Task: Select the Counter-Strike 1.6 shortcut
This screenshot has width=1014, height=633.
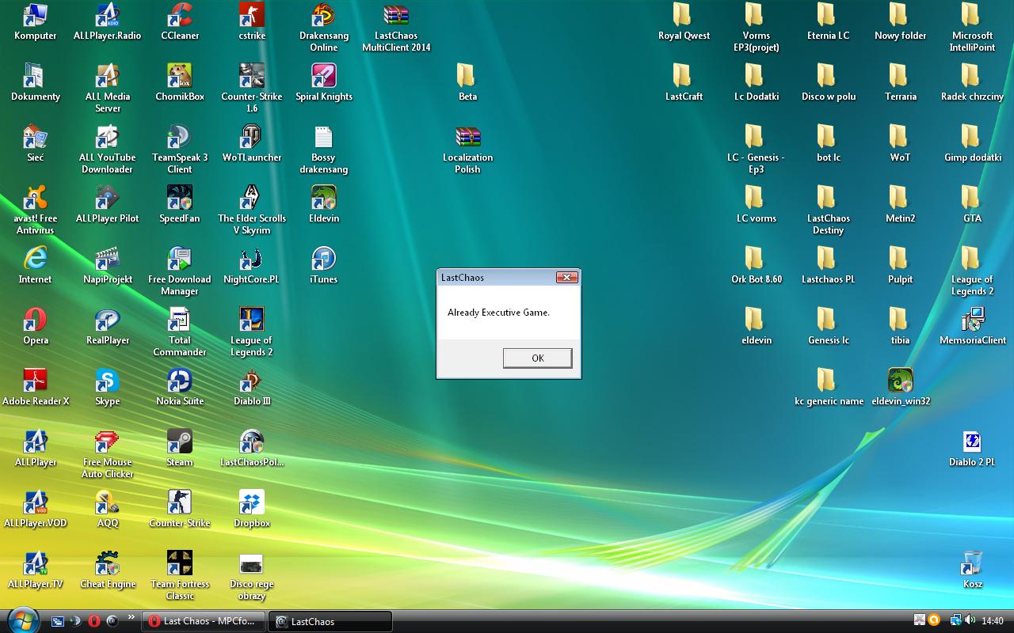Action: [252, 89]
